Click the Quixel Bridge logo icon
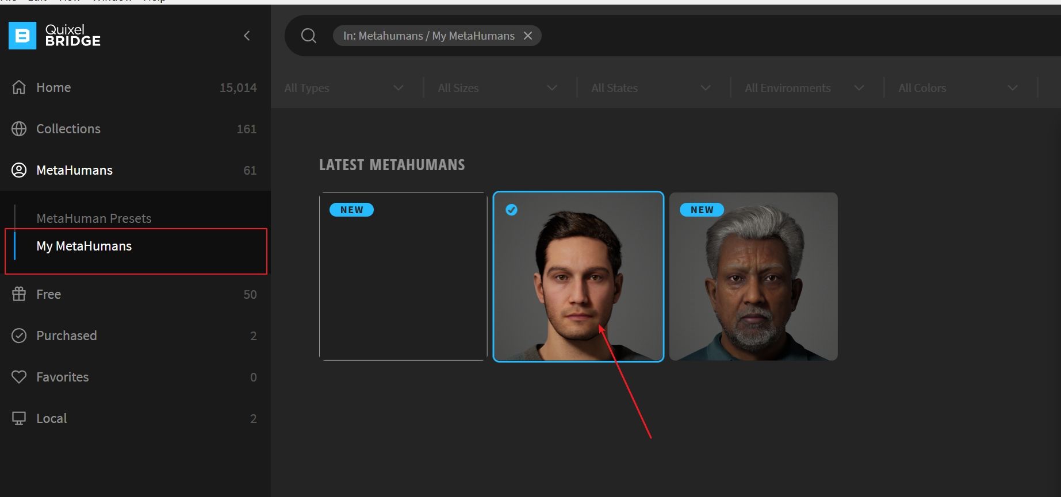1061x497 pixels. (22, 36)
